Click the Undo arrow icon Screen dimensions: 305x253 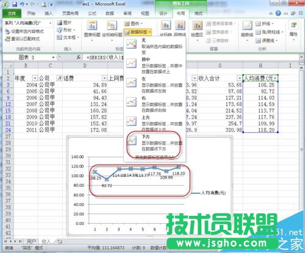(22, 4)
